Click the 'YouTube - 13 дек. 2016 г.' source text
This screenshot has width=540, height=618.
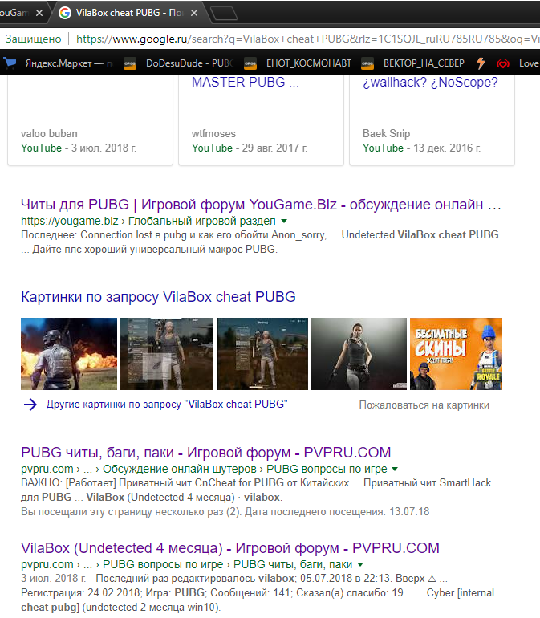click(422, 148)
